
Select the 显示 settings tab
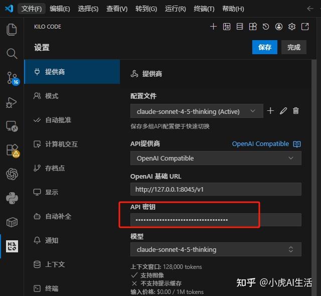tap(72, 192)
